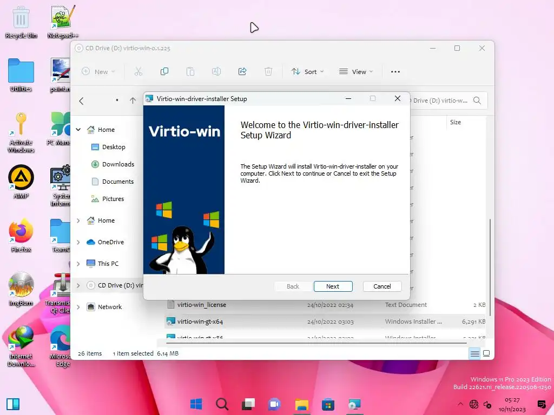Open AIMP desktop shortcut
The image size is (554, 415).
pyautogui.click(x=21, y=182)
